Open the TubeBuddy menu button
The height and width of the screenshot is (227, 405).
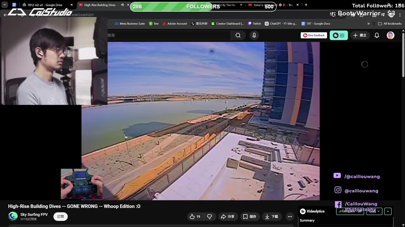pos(339,35)
